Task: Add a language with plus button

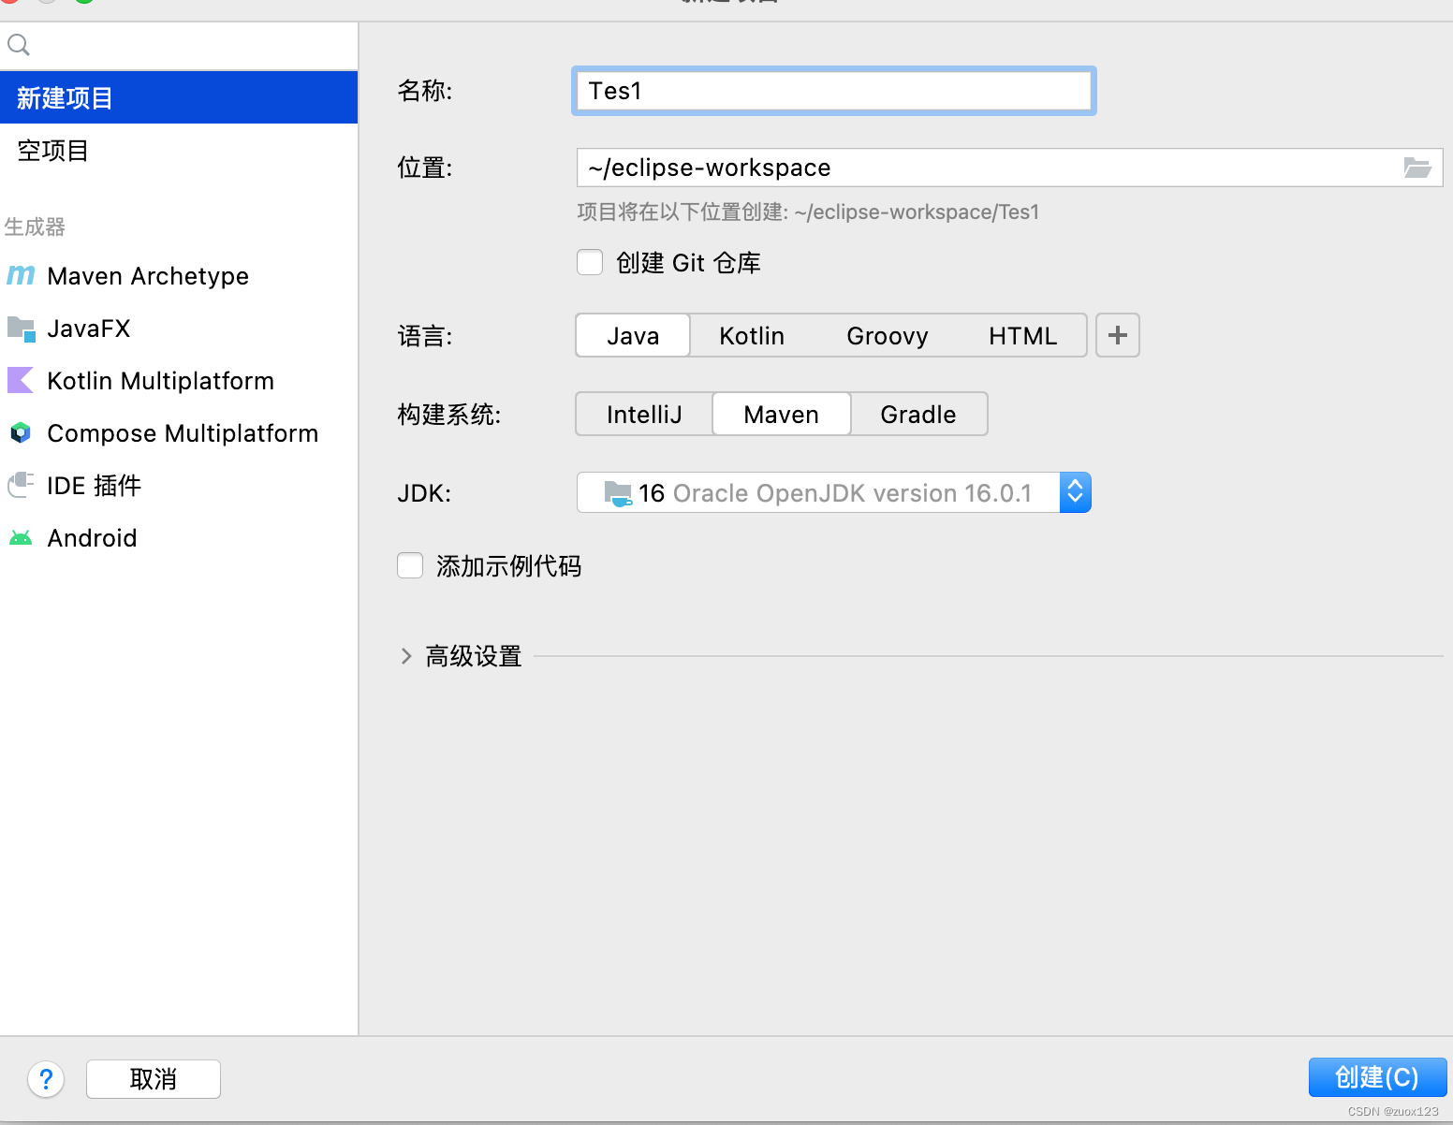Action: pos(1118,335)
